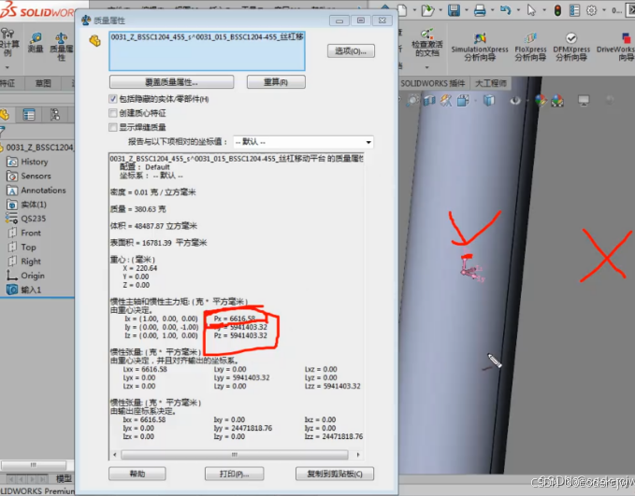Select the Top plane in the feature tree
Screen dimensions: 635x496
point(28,247)
